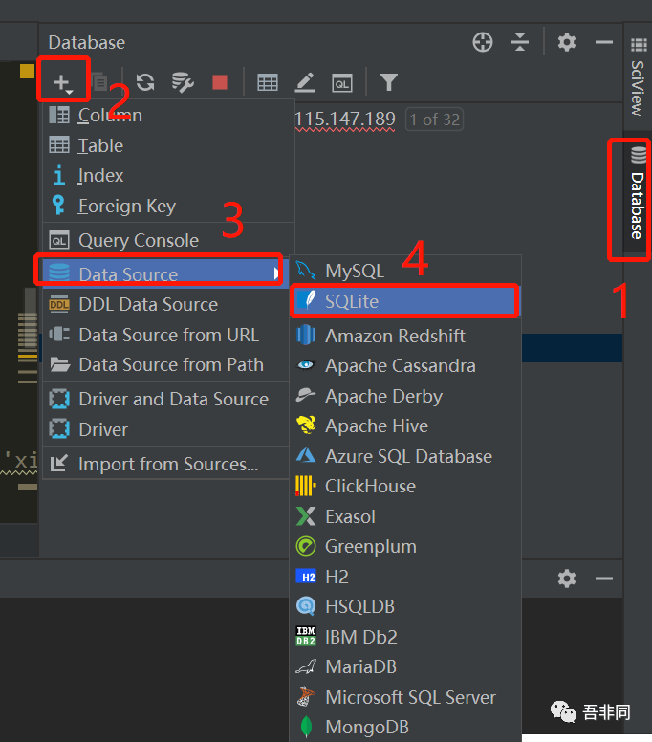Choose Data Source from Path

coord(165,364)
